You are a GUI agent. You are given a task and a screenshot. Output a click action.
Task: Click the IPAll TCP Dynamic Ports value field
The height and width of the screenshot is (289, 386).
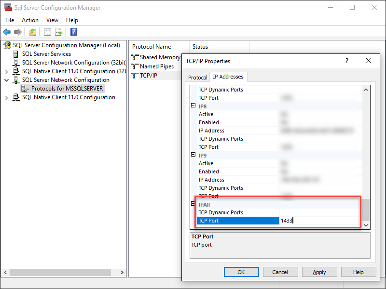319,212
